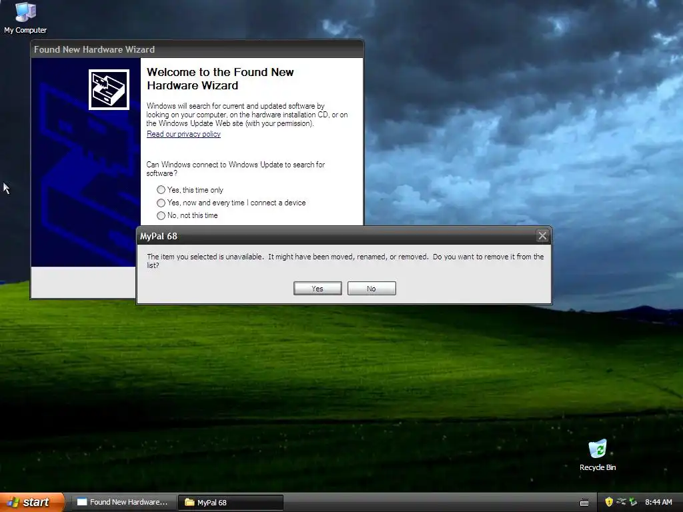The height and width of the screenshot is (512, 683).
Task: Open the My Computer desktop icon
Action: [25, 18]
